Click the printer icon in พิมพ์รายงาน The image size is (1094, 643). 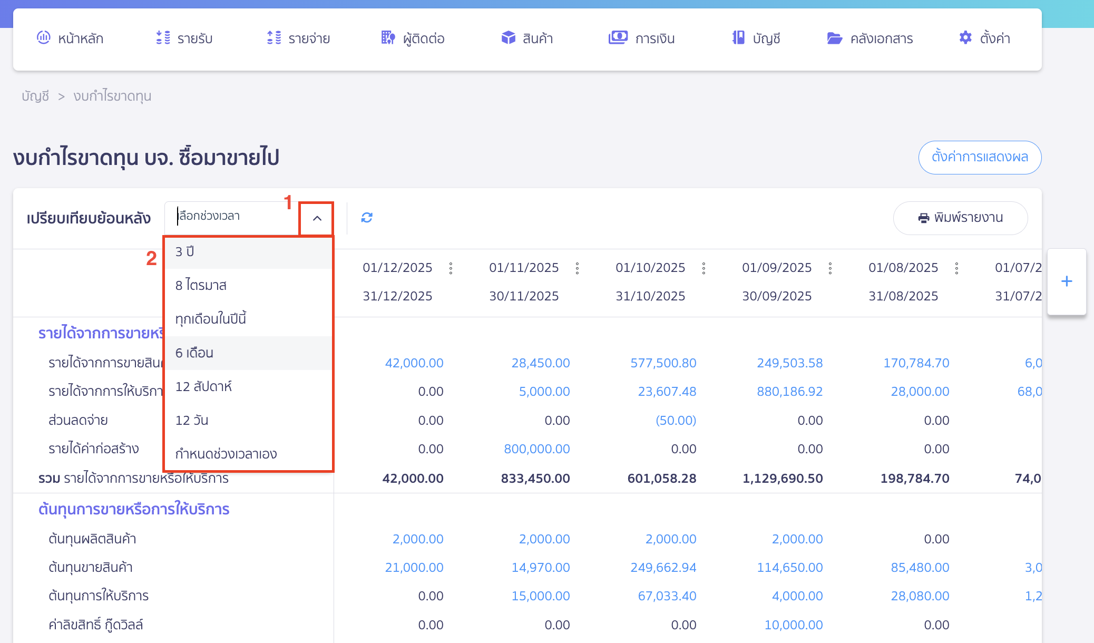(924, 218)
